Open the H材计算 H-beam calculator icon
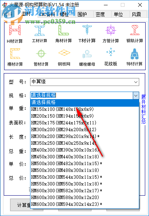 tap(15, 34)
